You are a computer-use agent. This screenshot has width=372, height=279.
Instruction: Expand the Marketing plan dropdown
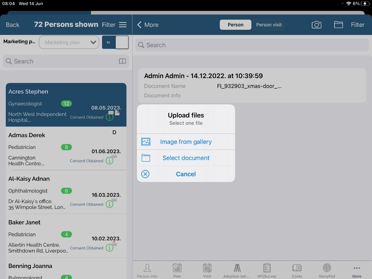(x=69, y=42)
